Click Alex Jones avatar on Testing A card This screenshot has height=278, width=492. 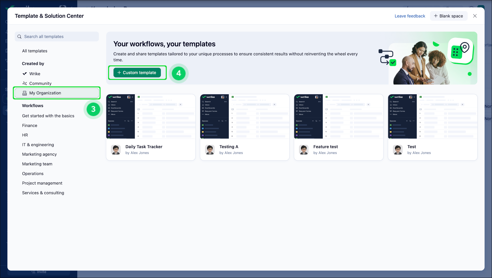(210, 150)
